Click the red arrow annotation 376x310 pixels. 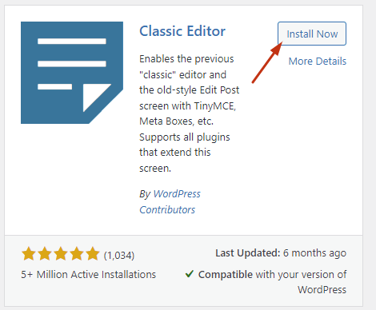click(267, 62)
